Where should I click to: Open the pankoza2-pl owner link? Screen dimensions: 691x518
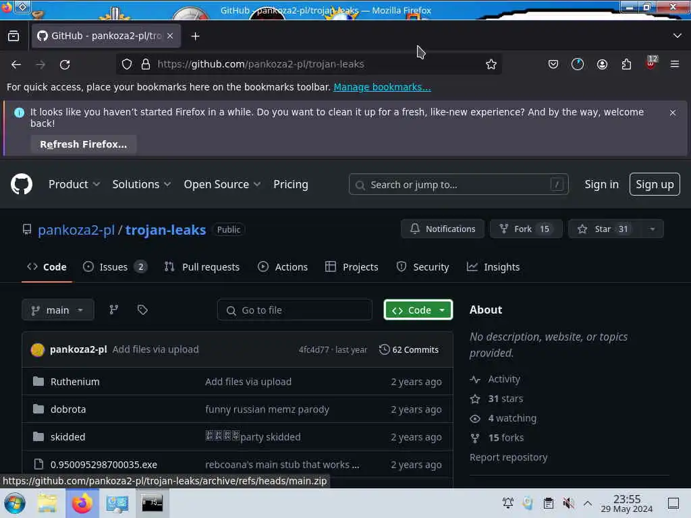(x=76, y=229)
